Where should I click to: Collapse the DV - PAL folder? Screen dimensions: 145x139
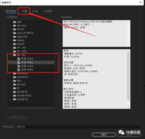10,55
